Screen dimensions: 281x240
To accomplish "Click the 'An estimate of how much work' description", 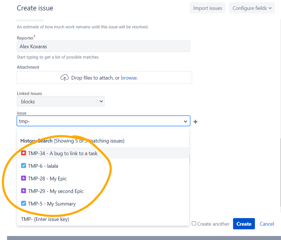I will [83, 27].
